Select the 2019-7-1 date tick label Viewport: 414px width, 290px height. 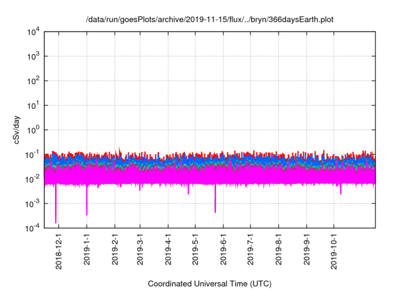pos(250,249)
